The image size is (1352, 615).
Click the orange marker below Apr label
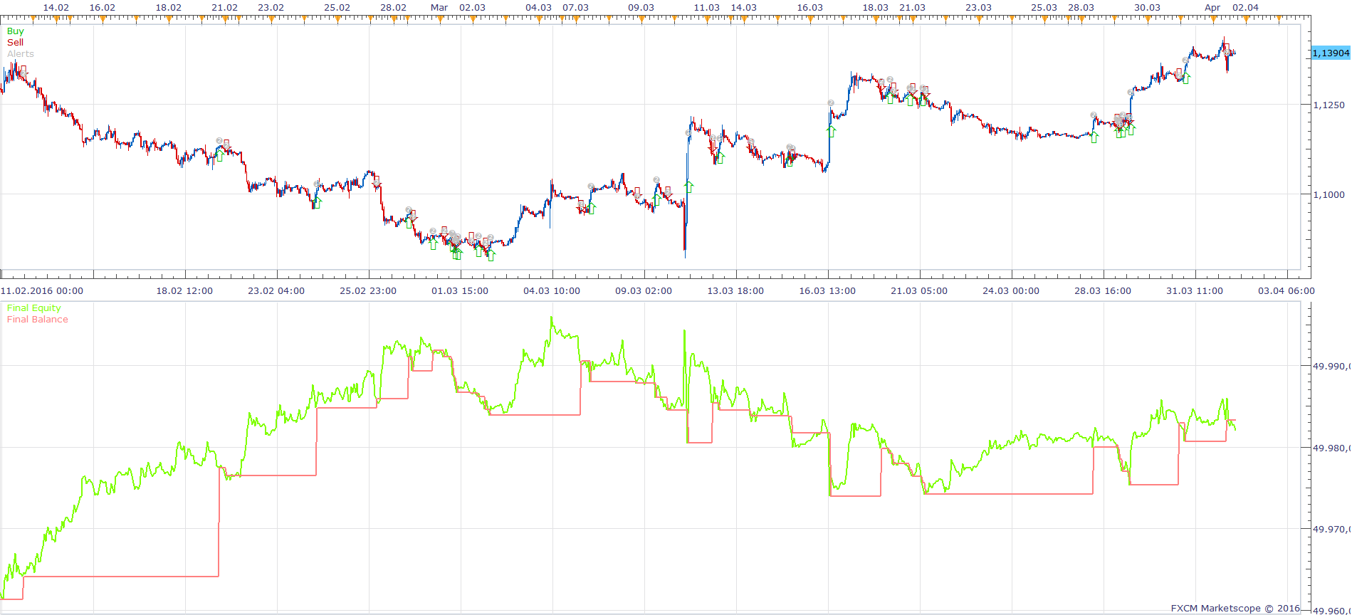point(1212,19)
